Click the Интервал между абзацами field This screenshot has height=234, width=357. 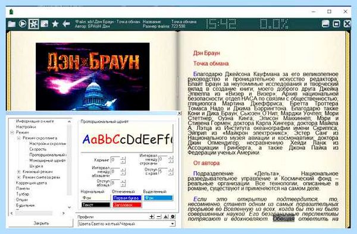[x=115, y=172]
